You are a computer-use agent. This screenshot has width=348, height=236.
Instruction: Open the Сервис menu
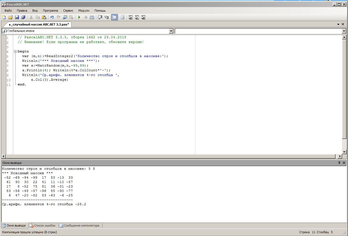pyautogui.click(x=68, y=11)
